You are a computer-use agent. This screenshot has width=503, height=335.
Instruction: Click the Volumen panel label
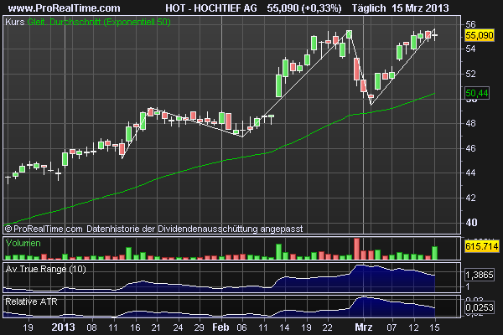(23, 244)
